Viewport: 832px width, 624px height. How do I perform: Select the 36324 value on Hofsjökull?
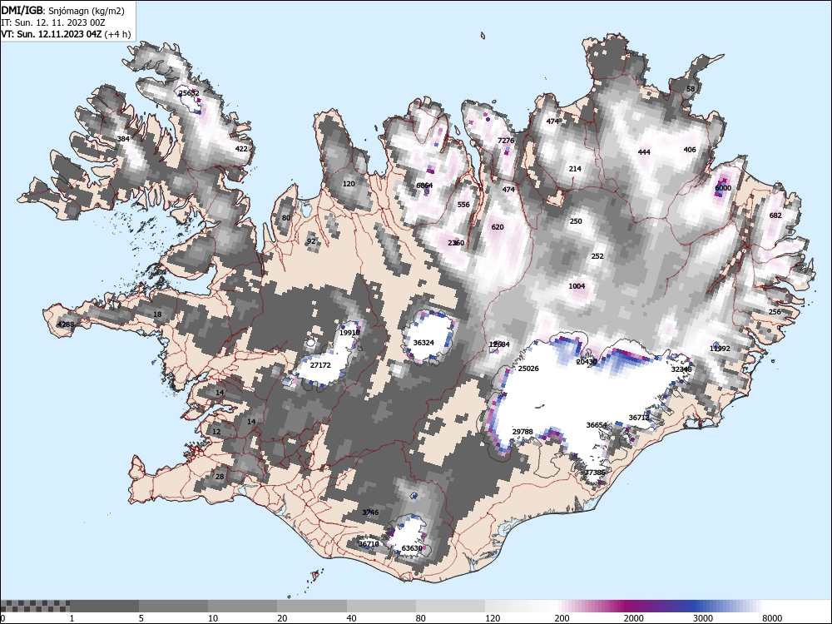(x=423, y=343)
